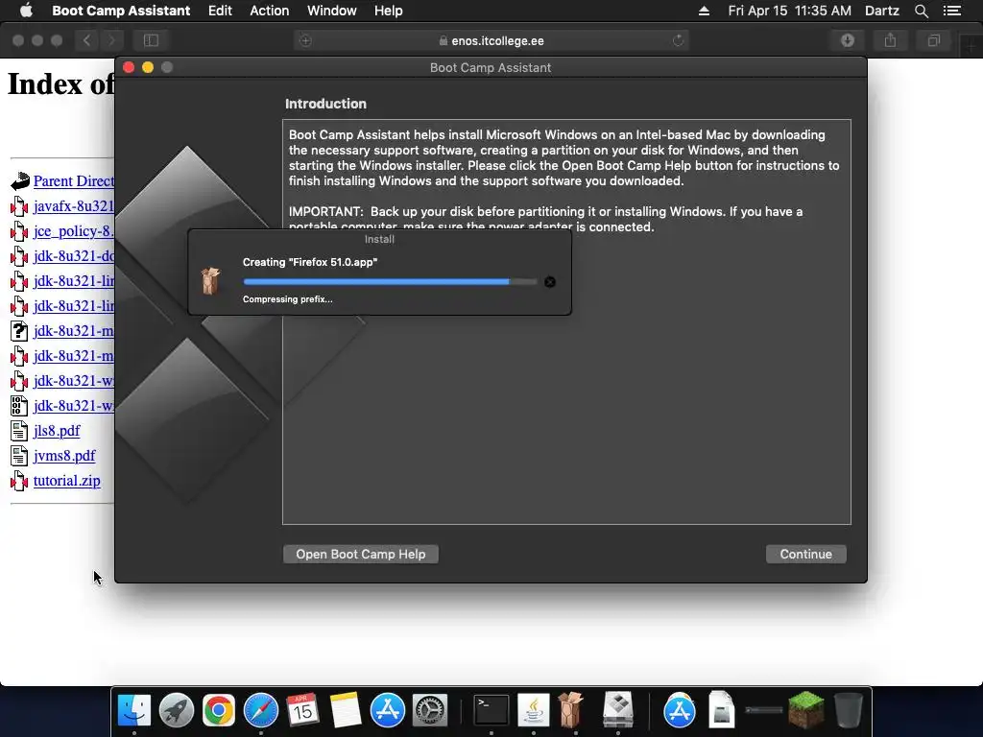Open tutorial.zip link
This screenshot has width=983, height=737.
[66, 481]
